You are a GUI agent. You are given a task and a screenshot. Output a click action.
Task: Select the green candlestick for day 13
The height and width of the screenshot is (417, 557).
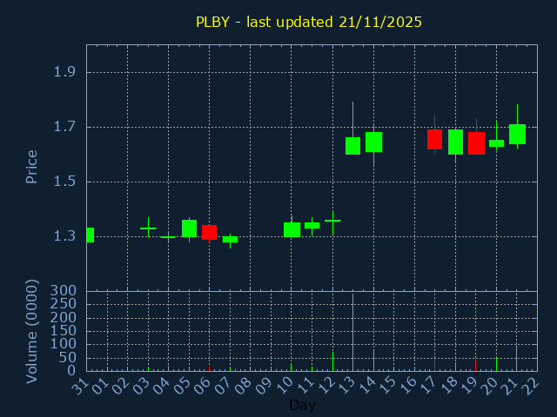(352, 146)
